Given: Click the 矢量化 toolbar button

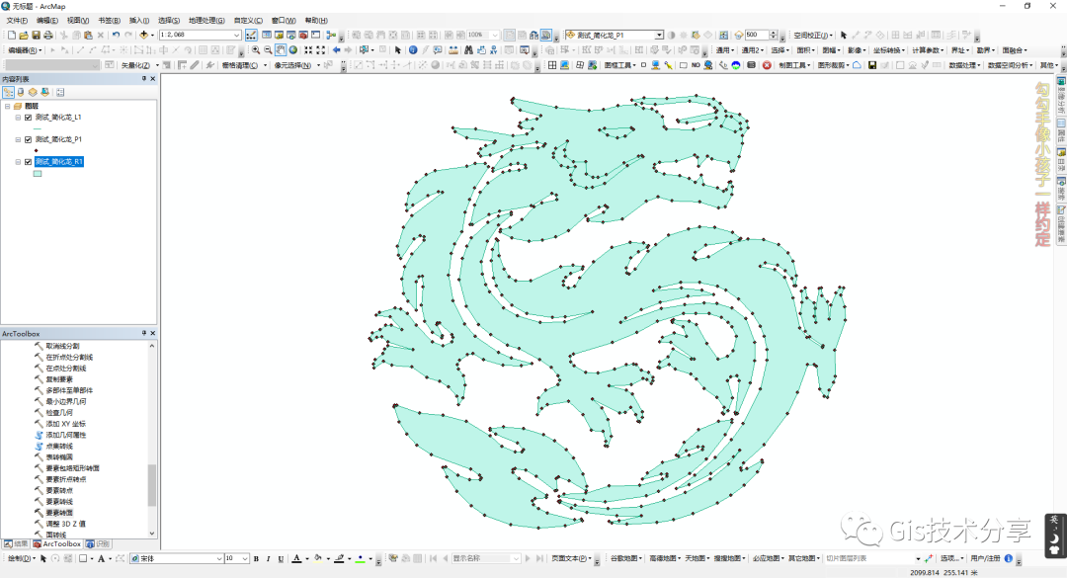Looking at the screenshot, I should tap(134, 65).
